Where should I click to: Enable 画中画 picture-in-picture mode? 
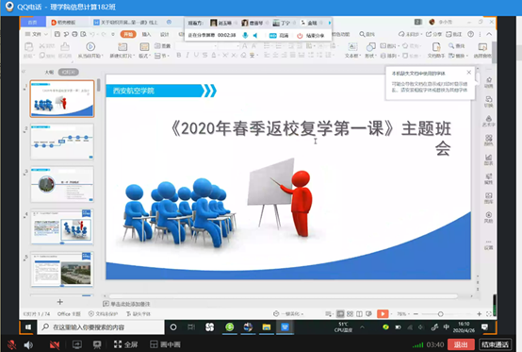165,344
